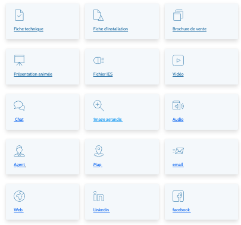Click the magnifier plus icon for Image agrandis

(x=99, y=105)
